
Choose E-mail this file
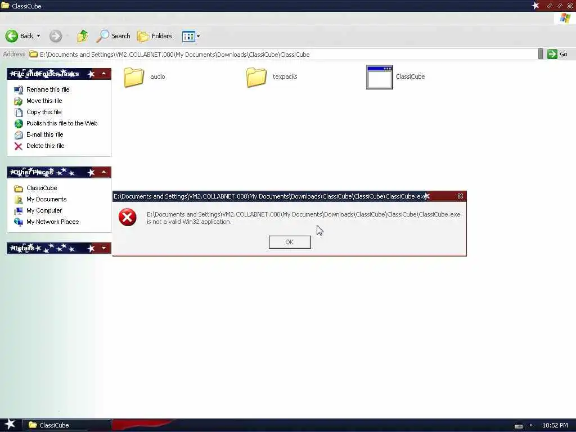[45, 134]
